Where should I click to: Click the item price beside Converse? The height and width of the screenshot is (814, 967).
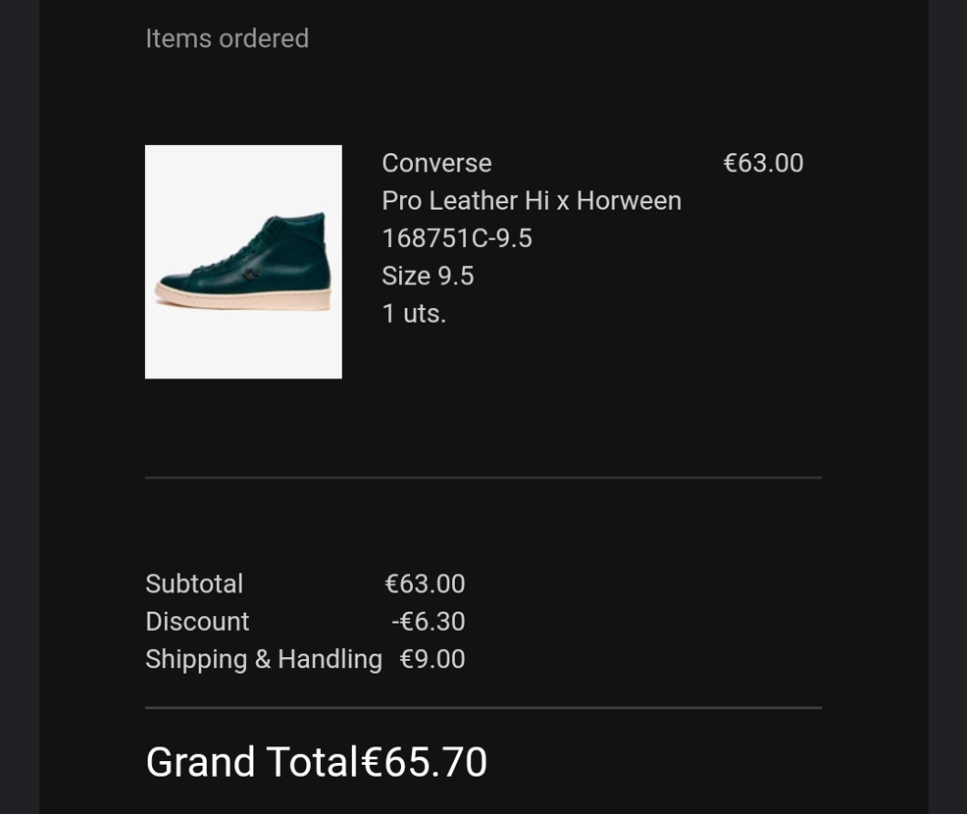click(763, 163)
